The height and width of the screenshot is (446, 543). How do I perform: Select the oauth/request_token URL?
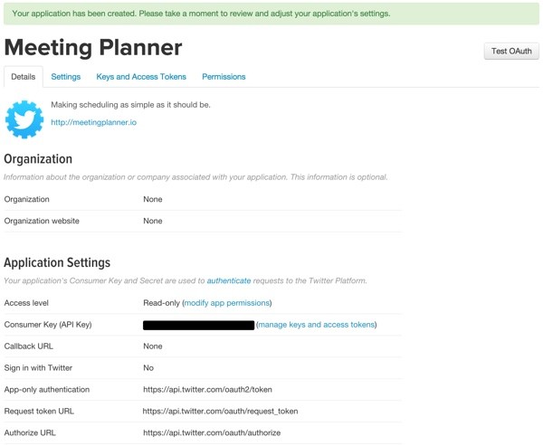(220, 411)
